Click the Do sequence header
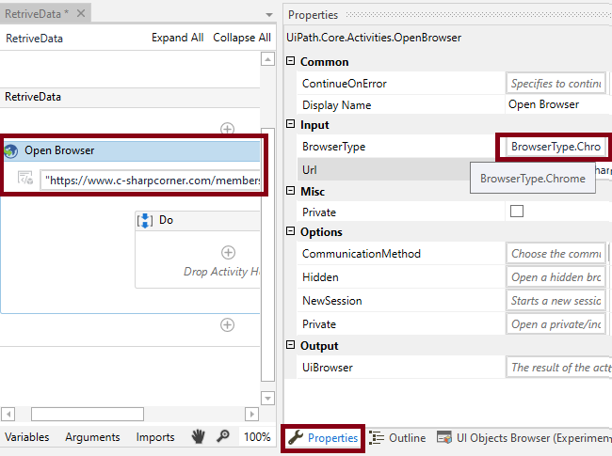The image size is (612, 456). click(198, 221)
